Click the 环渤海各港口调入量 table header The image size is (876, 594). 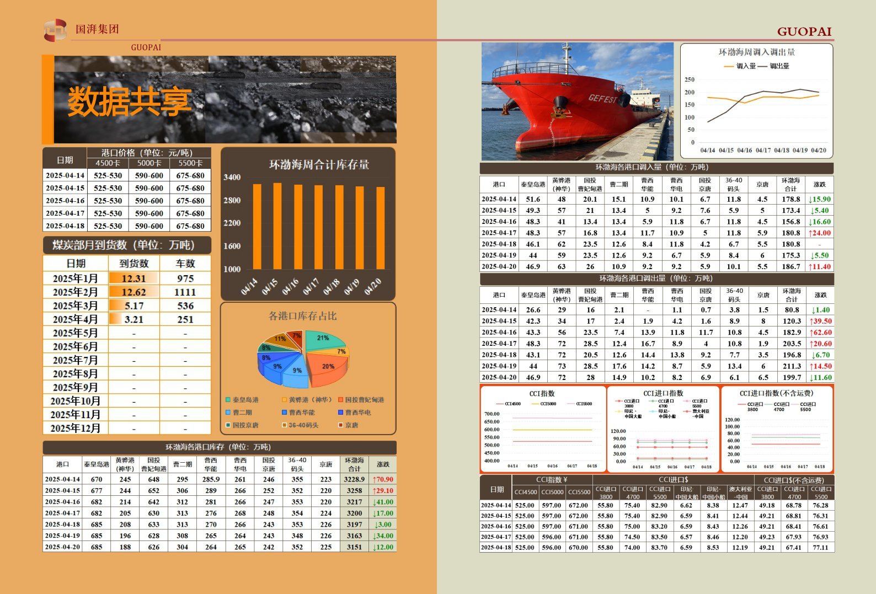point(656,167)
